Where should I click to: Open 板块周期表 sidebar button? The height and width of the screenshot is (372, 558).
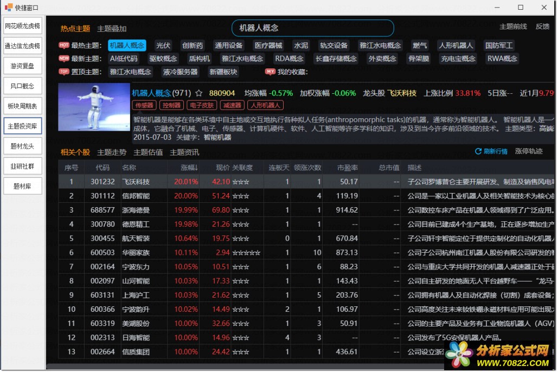23,106
